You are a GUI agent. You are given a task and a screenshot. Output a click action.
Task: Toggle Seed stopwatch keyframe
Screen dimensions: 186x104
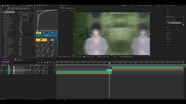pyautogui.click(x=4, y=32)
